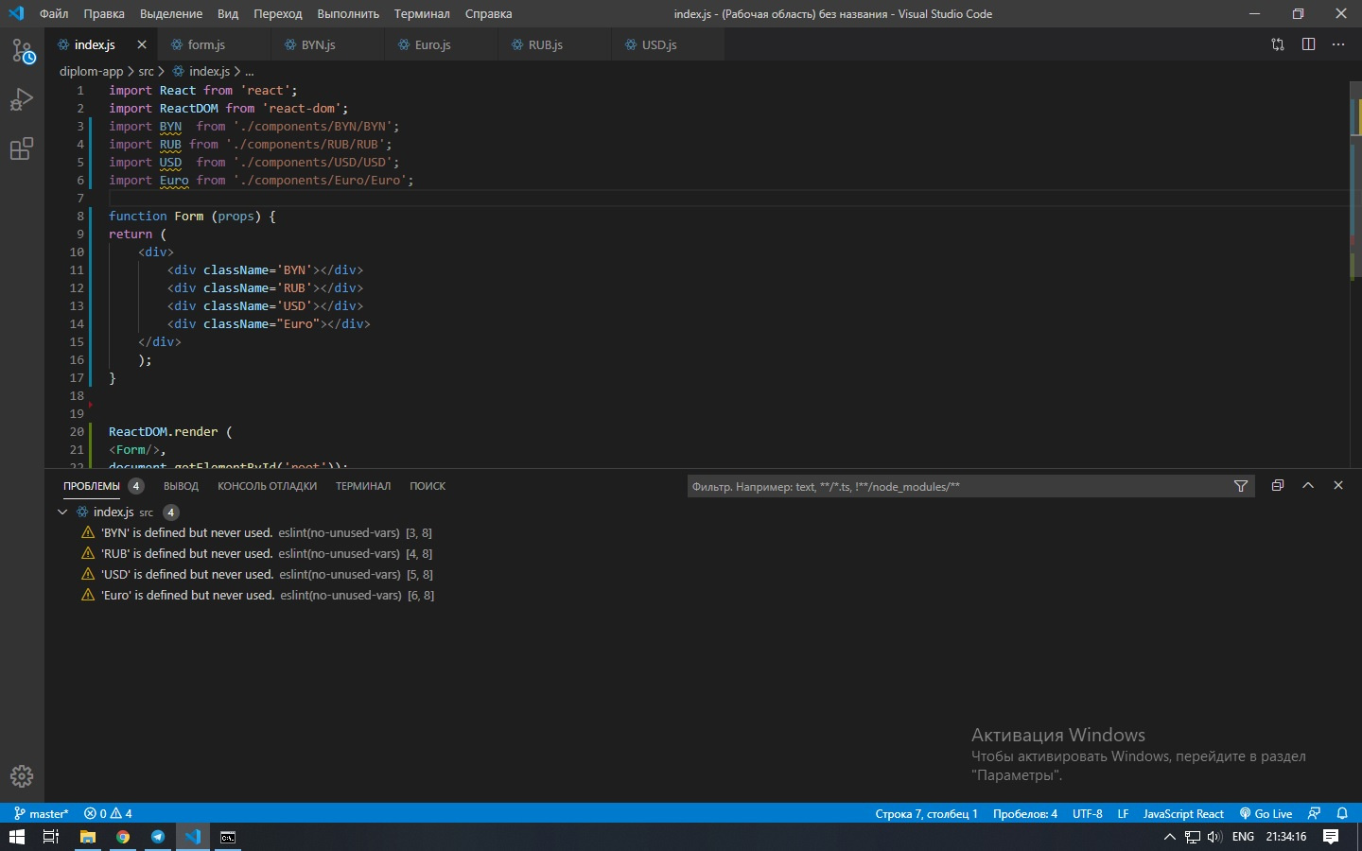Click Go Live in the status bar

coord(1266,813)
